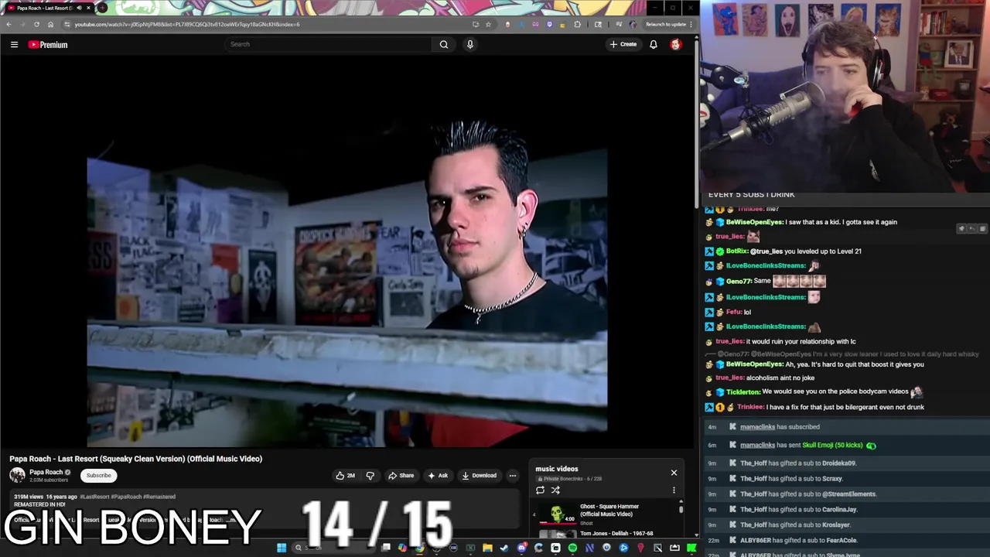Click Relaunch to update in Chrome
The height and width of the screenshot is (557, 990).
click(x=666, y=24)
